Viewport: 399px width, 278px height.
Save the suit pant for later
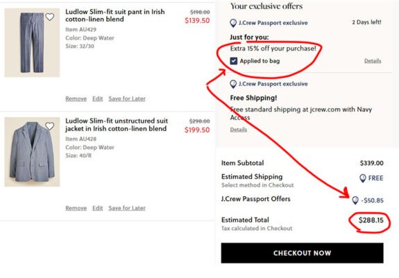(127, 98)
